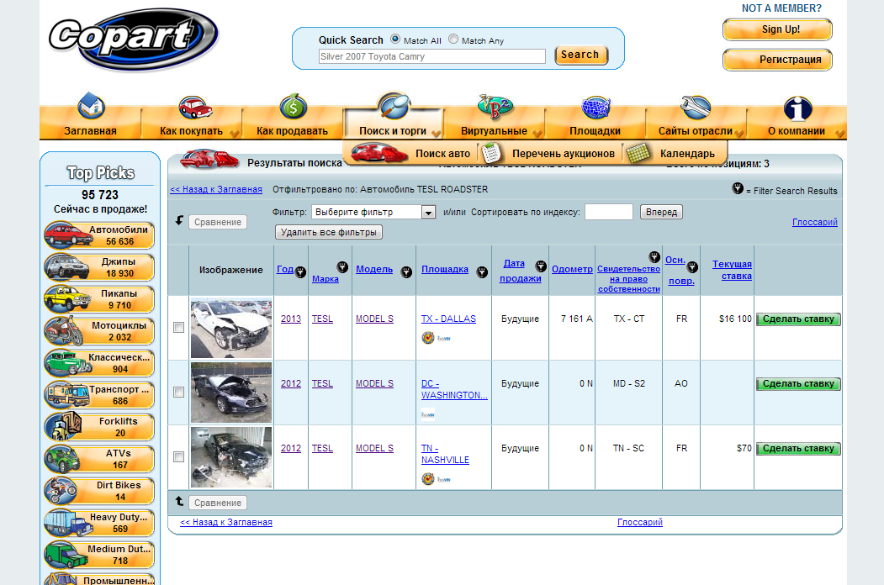Click the top Сравнение button

tap(218, 222)
